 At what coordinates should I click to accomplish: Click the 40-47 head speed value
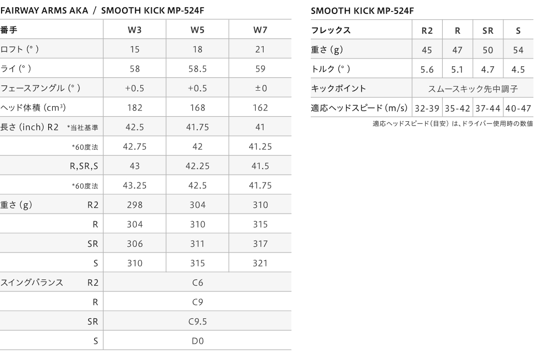tap(518, 108)
